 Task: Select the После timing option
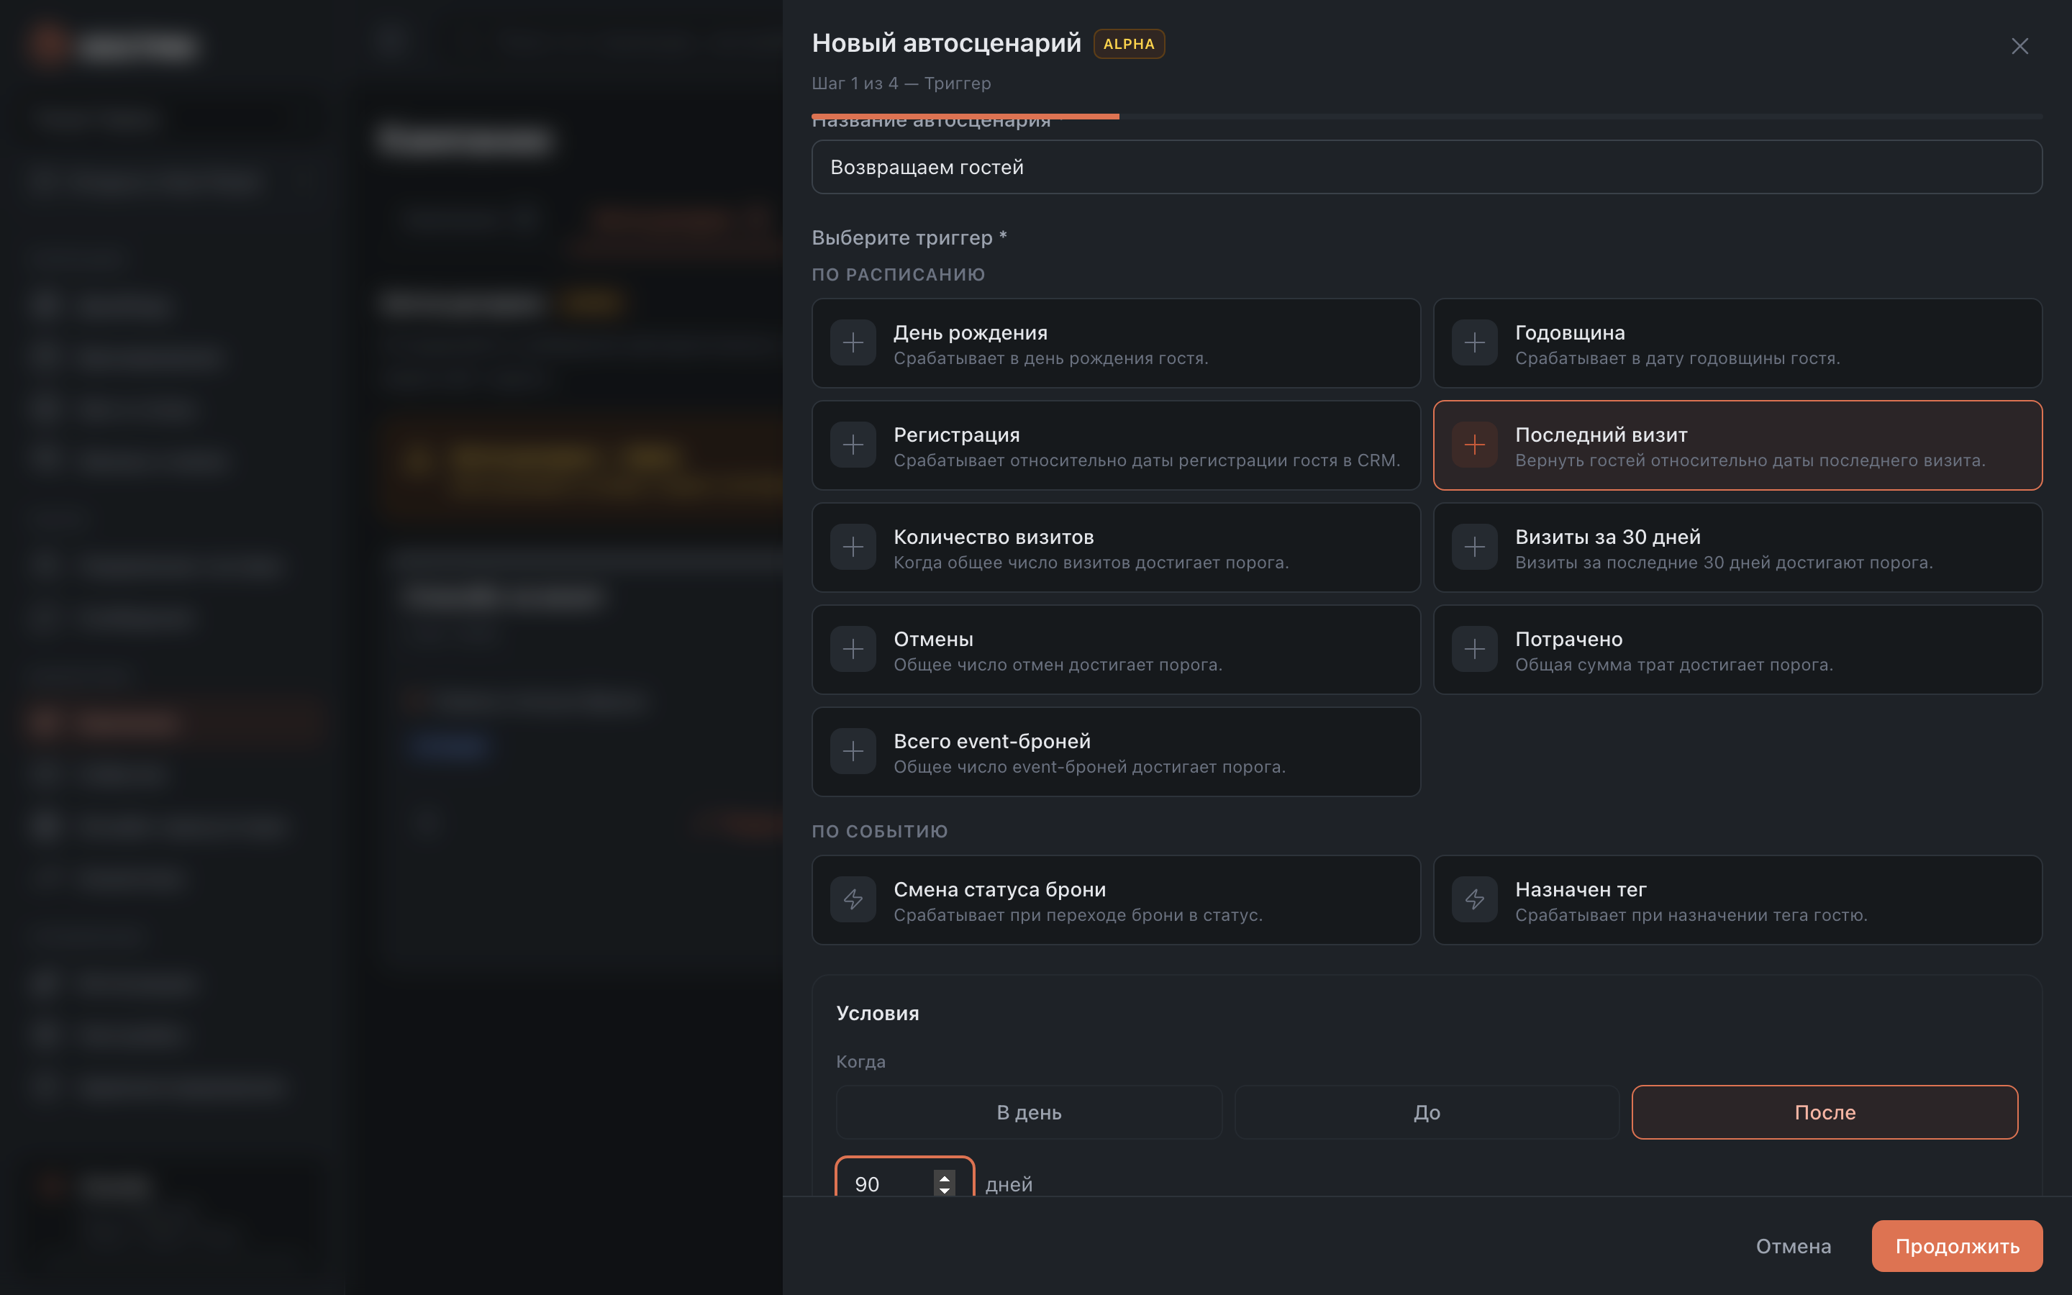[1825, 1112]
